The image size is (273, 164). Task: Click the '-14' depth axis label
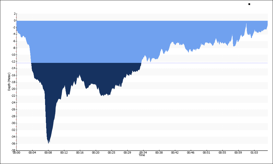[x=14, y=68]
